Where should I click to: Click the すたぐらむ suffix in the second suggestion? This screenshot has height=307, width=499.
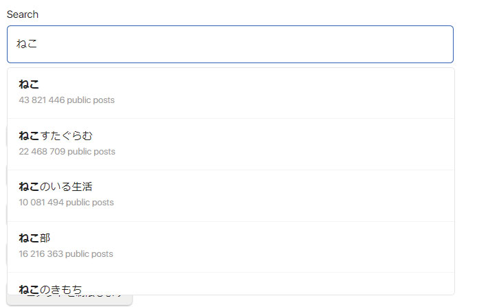coord(67,136)
